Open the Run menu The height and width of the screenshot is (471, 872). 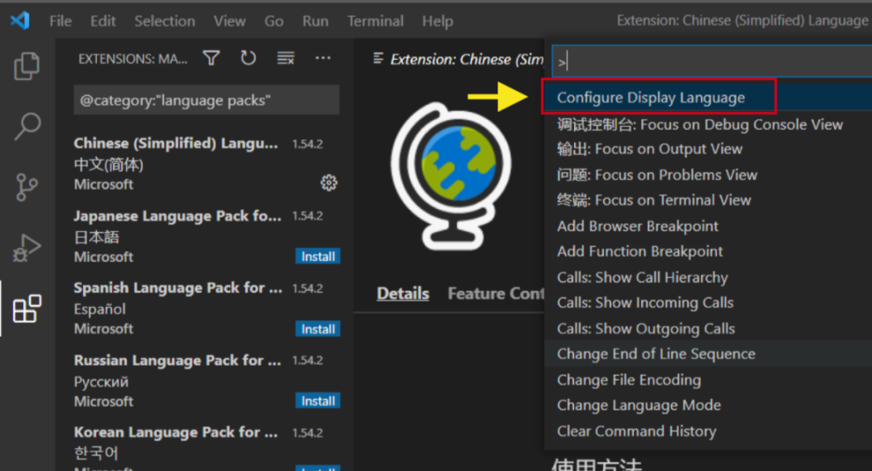click(x=316, y=21)
